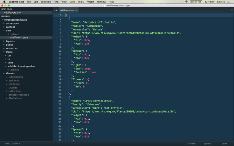Image resolution: width=234 pixels, height=146 pixels.
Task: Click the Betonica officinalis RHS URL string
Action: click(x=131, y=33)
